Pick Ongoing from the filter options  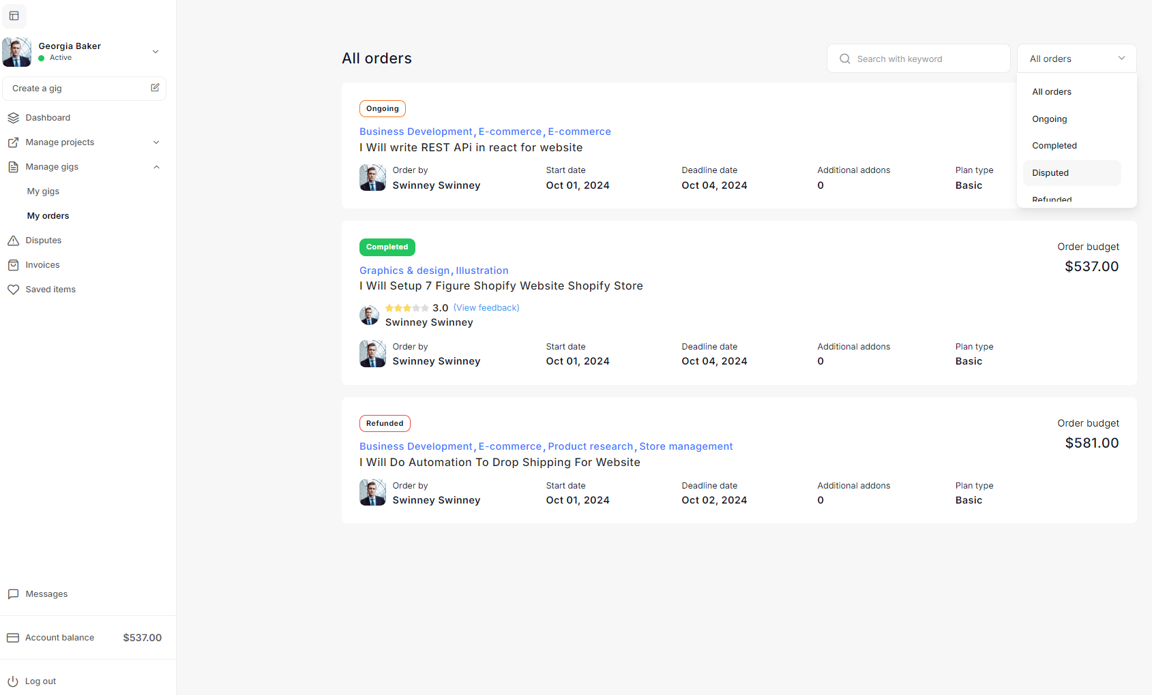1049,119
